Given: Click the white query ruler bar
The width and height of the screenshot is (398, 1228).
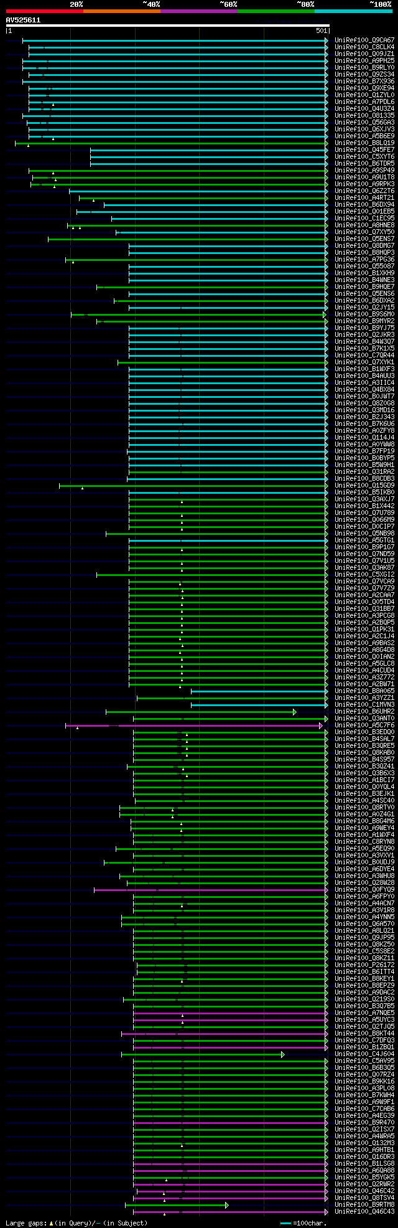Looking at the screenshot, I should (167, 26).
